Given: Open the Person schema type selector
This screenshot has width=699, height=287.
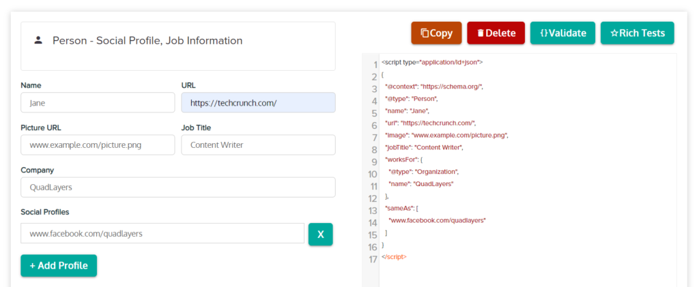Looking at the screenshot, I should [x=177, y=45].
